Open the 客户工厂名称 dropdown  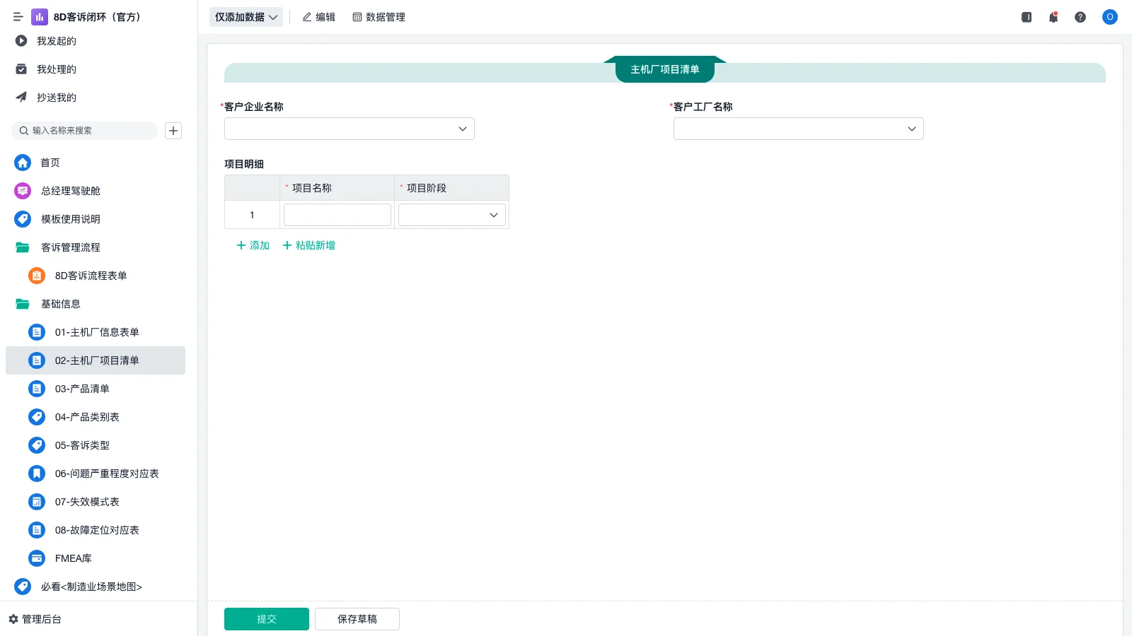pyautogui.click(x=911, y=129)
